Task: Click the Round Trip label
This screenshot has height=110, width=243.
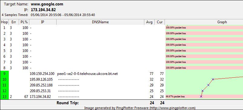Action: coord(67,103)
